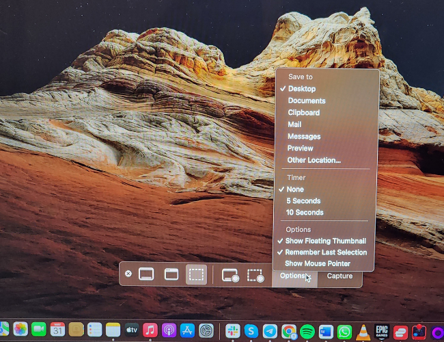Open Contacts app in the Dock
Viewport: 444px width, 342px height.
[77, 330]
